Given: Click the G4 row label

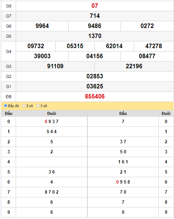Looking at the screenshot, I should [9, 51].
